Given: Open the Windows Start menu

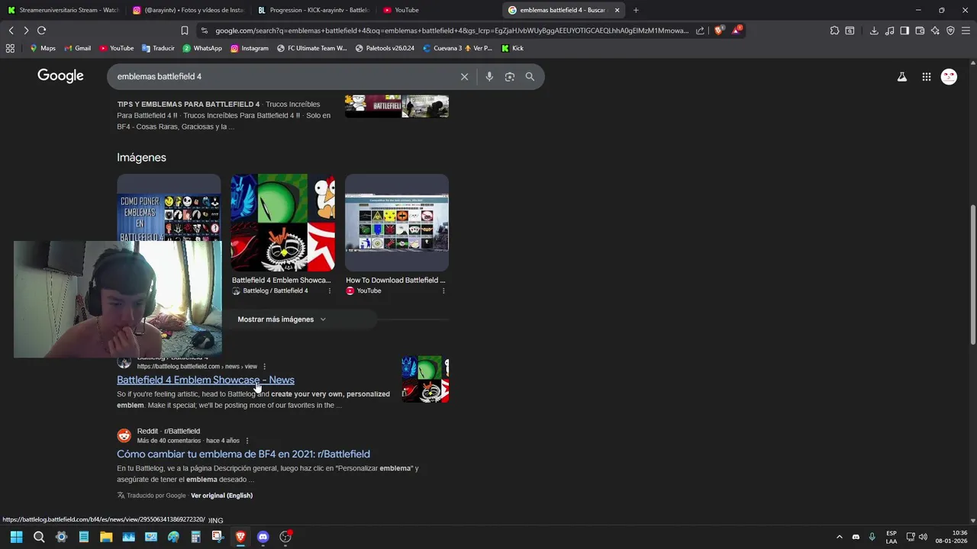Looking at the screenshot, I should (17, 537).
